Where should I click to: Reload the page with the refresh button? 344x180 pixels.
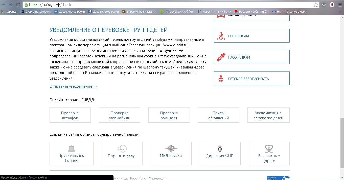coord(18,5)
